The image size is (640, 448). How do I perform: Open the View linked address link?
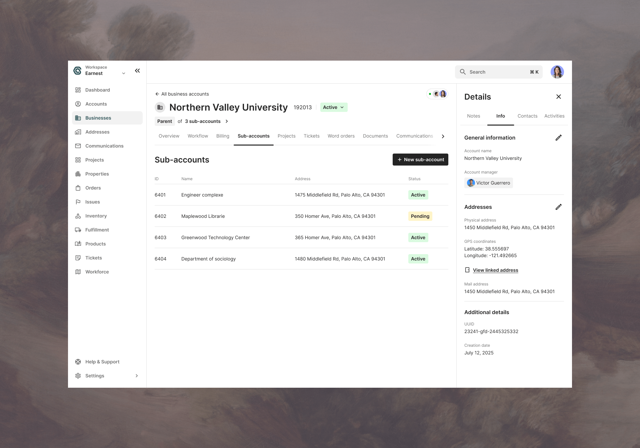pos(495,270)
